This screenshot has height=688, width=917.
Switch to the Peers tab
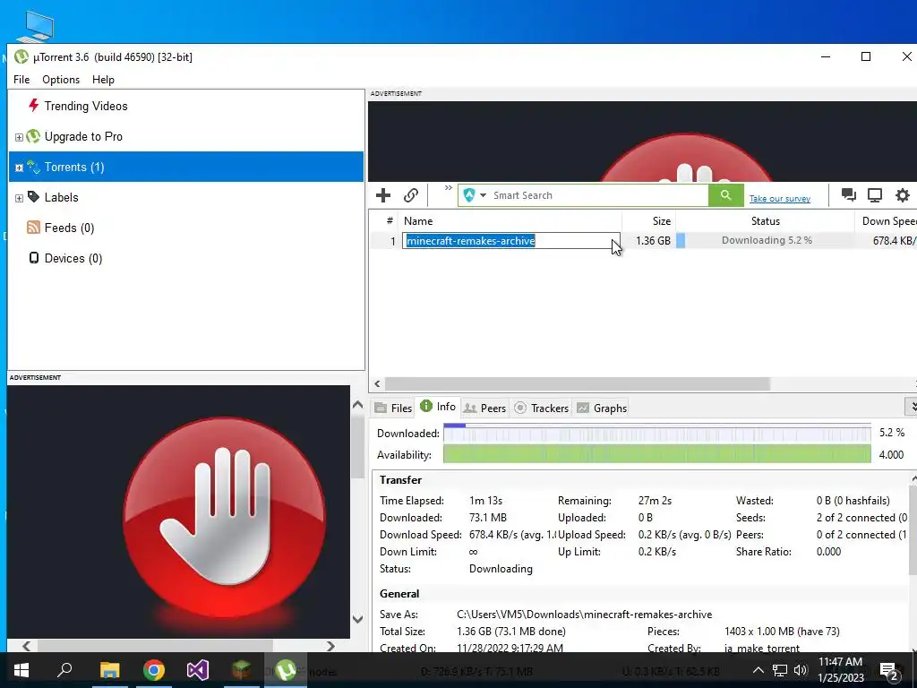[x=484, y=408]
